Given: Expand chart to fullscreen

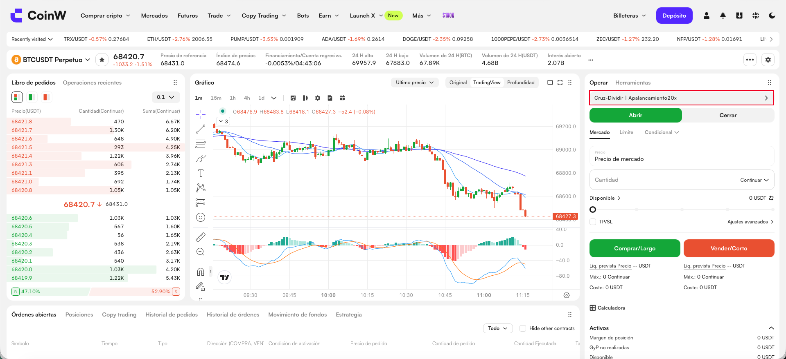Looking at the screenshot, I should click(x=560, y=83).
